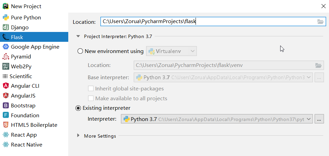Toggle Make available to all projects checkbox
This screenshot has width=329, height=156.
pyautogui.click(x=91, y=99)
